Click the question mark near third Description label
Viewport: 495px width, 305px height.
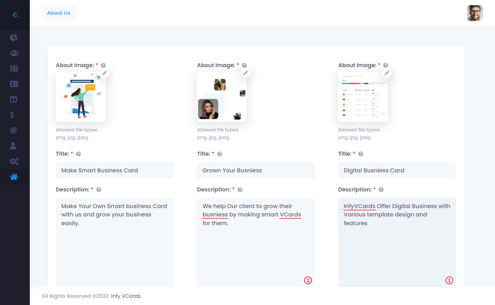pyautogui.click(x=381, y=189)
